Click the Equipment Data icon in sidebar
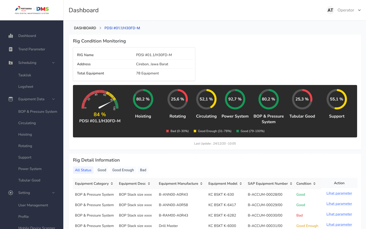 [10, 99]
